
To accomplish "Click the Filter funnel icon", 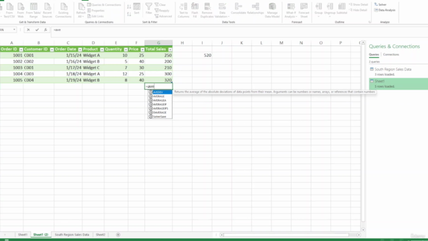I will 148,9.
